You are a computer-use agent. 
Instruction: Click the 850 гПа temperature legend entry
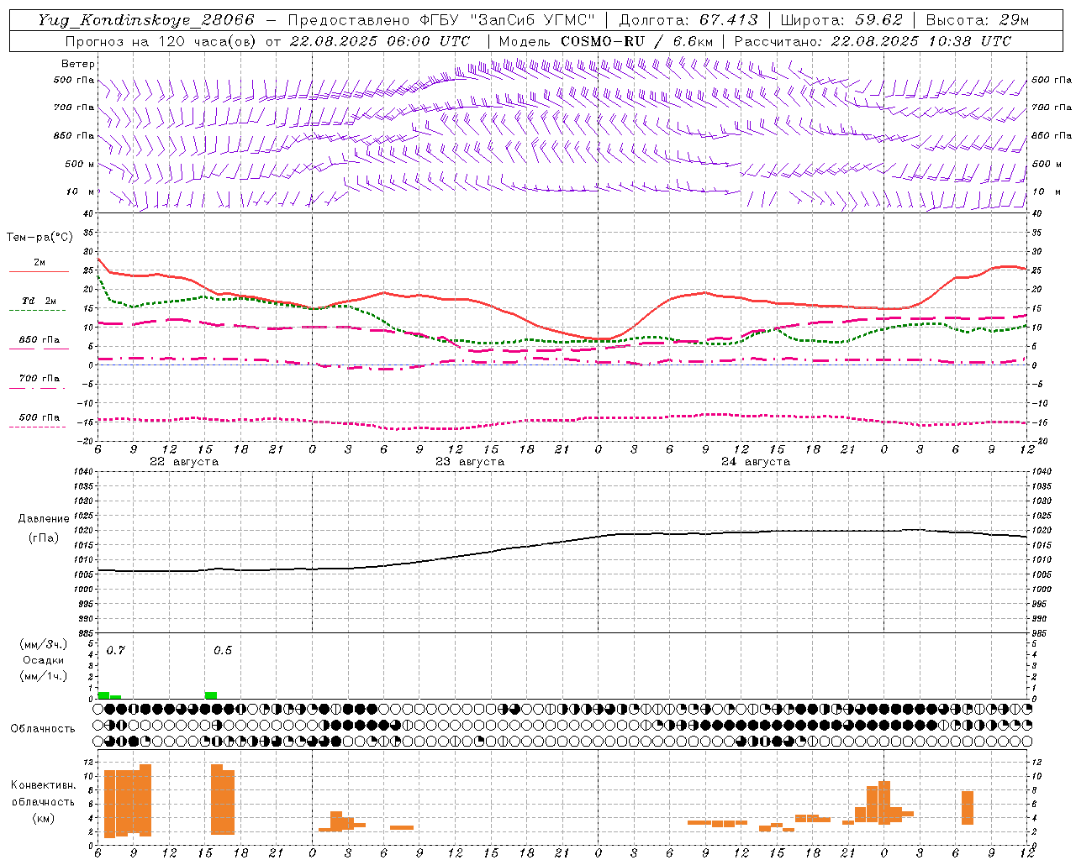pyautogui.click(x=40, y=340)
